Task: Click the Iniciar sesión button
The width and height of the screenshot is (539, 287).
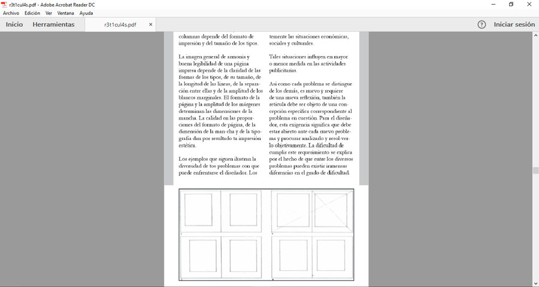Action: [514, 25]
